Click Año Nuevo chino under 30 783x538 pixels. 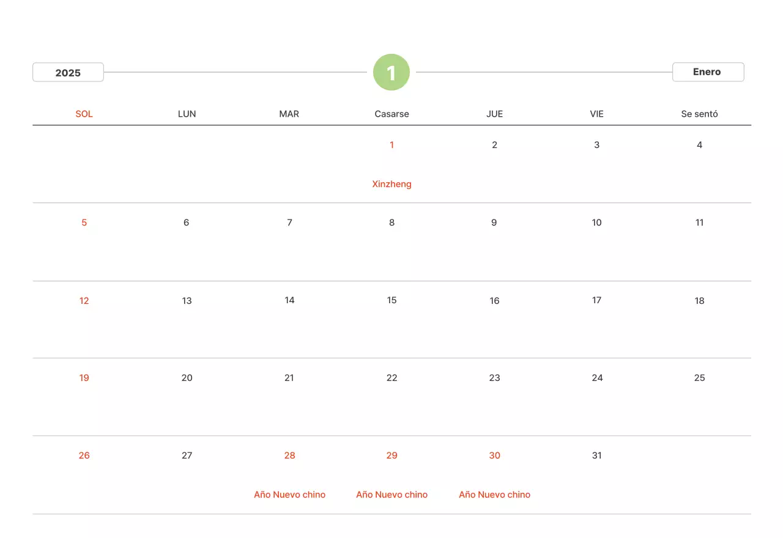tap(494, 495)
